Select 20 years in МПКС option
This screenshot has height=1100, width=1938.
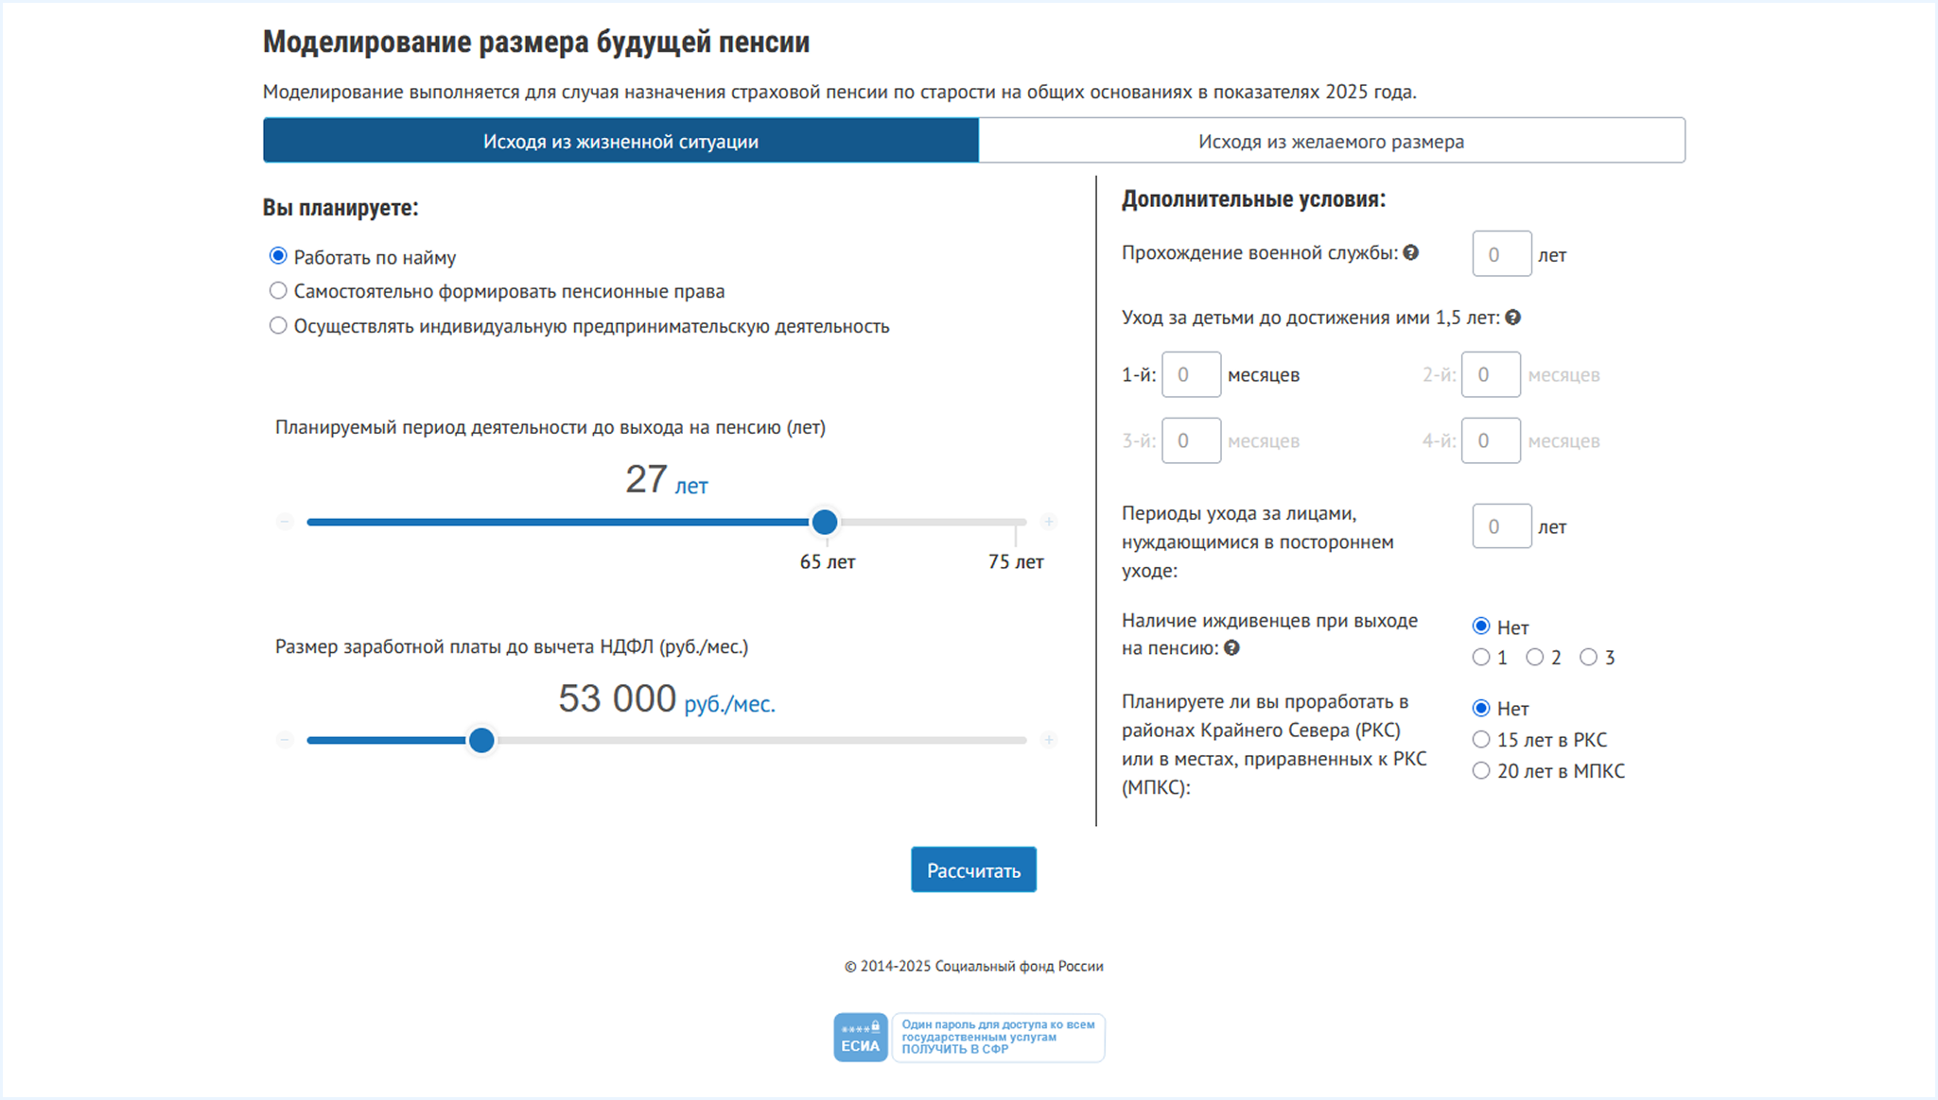click(x=1481, y=771)
